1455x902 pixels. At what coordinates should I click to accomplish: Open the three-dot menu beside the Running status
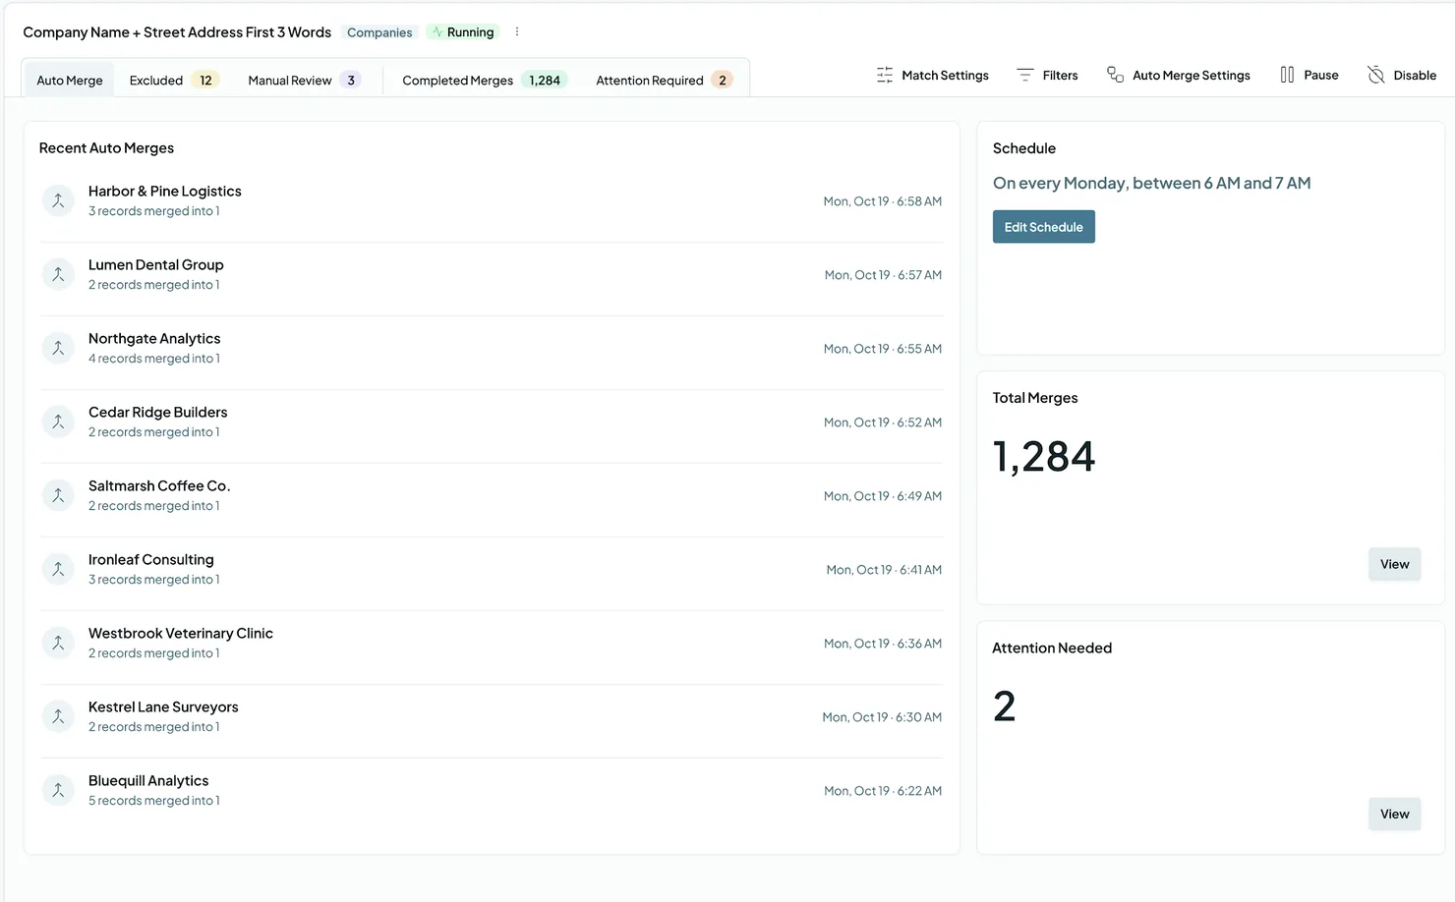[x=517, y=32]
